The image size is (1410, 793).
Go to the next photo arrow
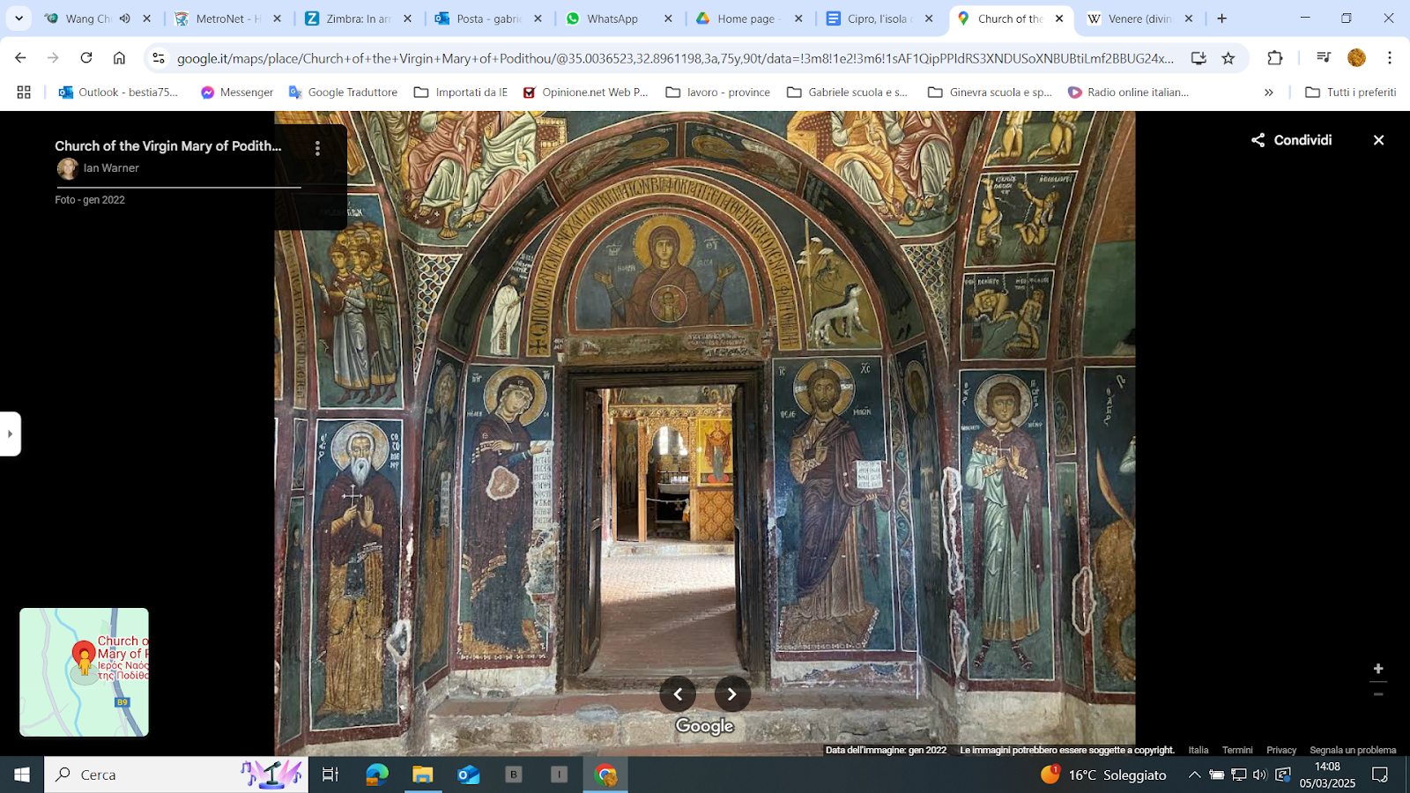point(732,694)
